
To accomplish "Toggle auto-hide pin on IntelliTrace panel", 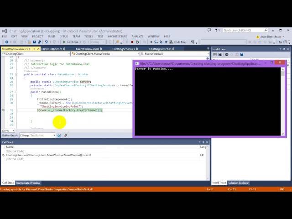I will click(284, 49).
